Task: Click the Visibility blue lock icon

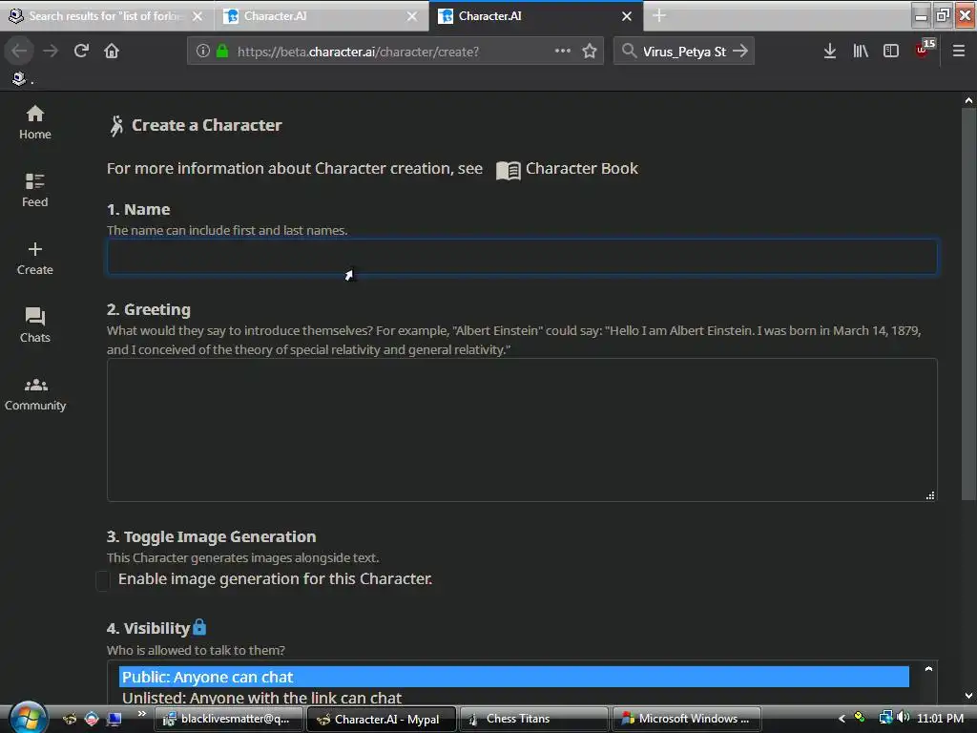Action: 199,627
